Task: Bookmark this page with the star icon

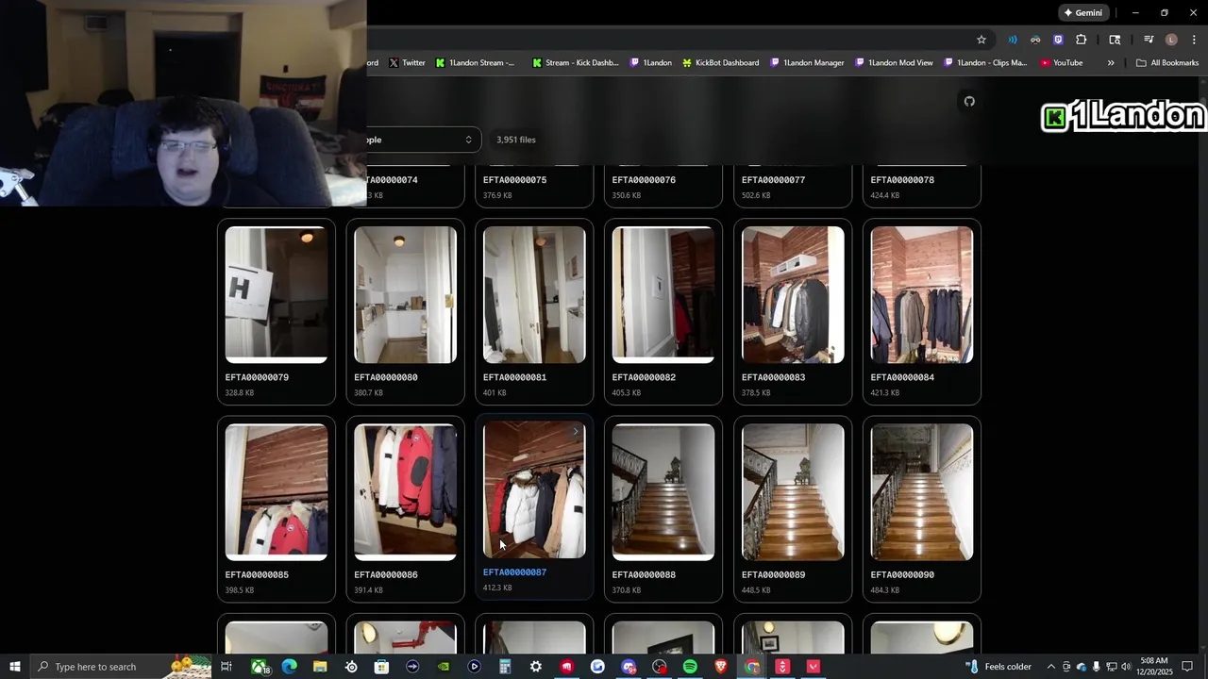Action: click(x=981, y=40)
